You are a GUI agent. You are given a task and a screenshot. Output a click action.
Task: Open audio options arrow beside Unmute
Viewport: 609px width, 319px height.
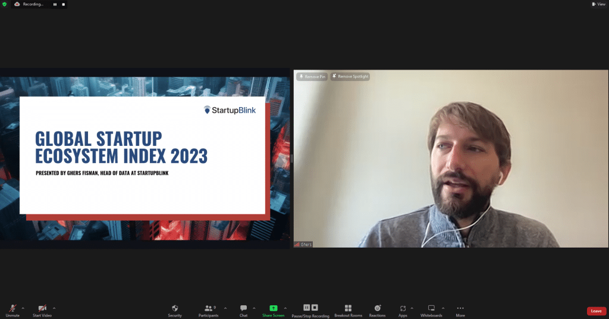(23, 308)
